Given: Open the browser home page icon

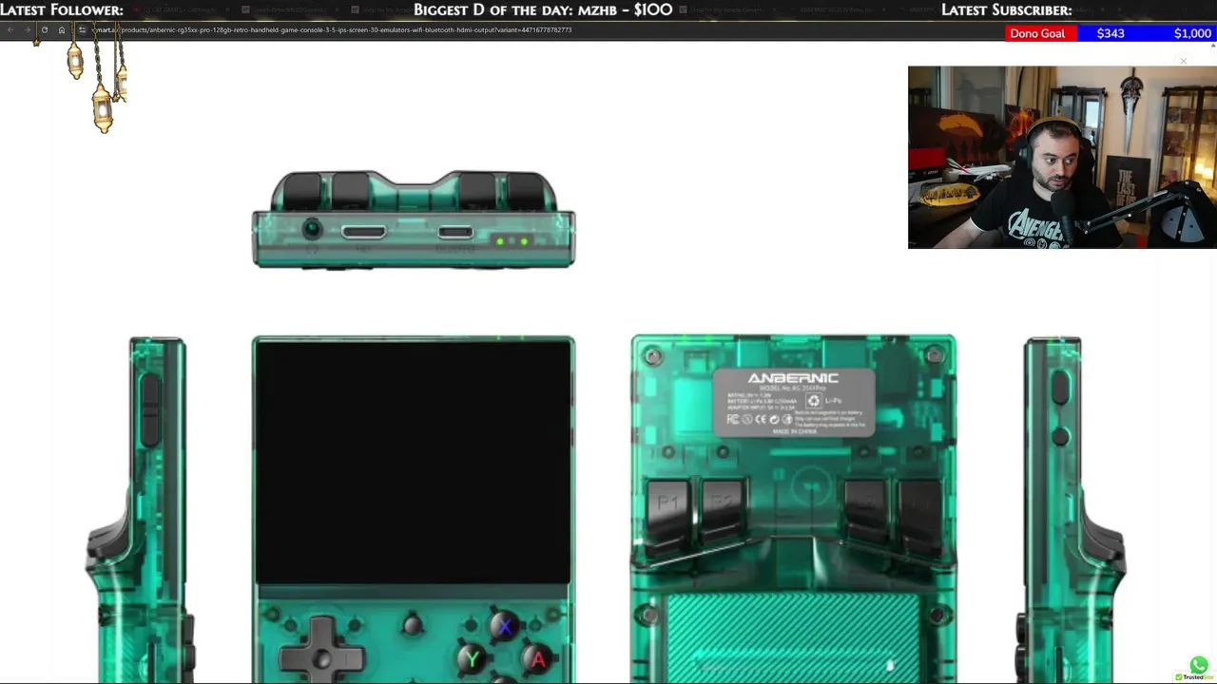Looking at the screenshot, I should pyautogui.click(x=62, y=29).
